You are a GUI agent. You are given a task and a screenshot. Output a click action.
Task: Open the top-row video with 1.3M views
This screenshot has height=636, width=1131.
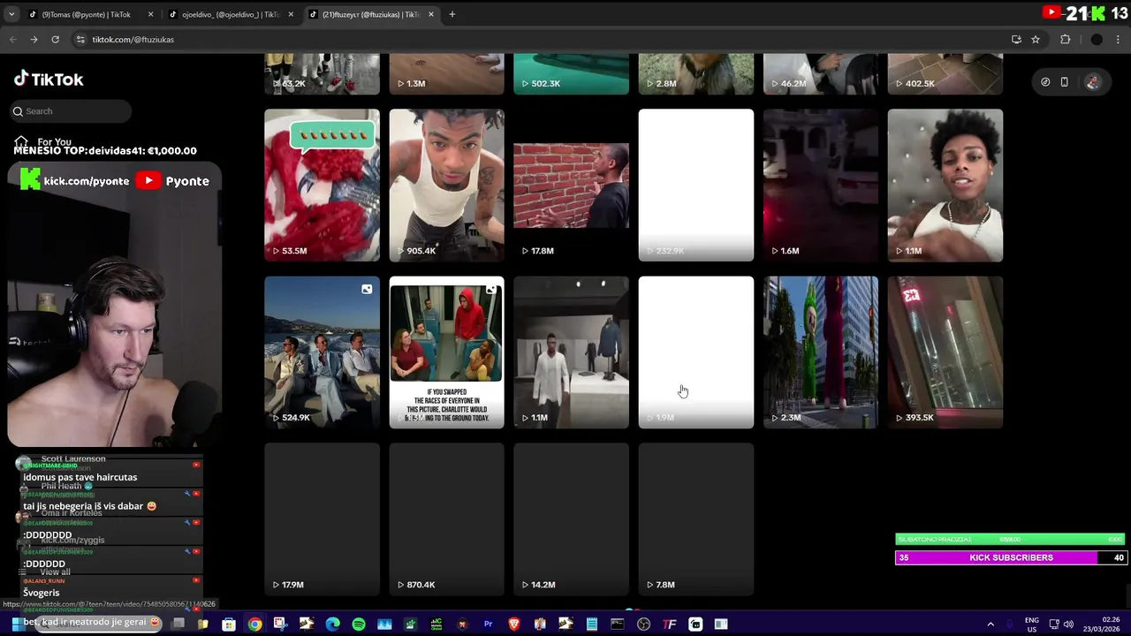(x=446, y=74)
